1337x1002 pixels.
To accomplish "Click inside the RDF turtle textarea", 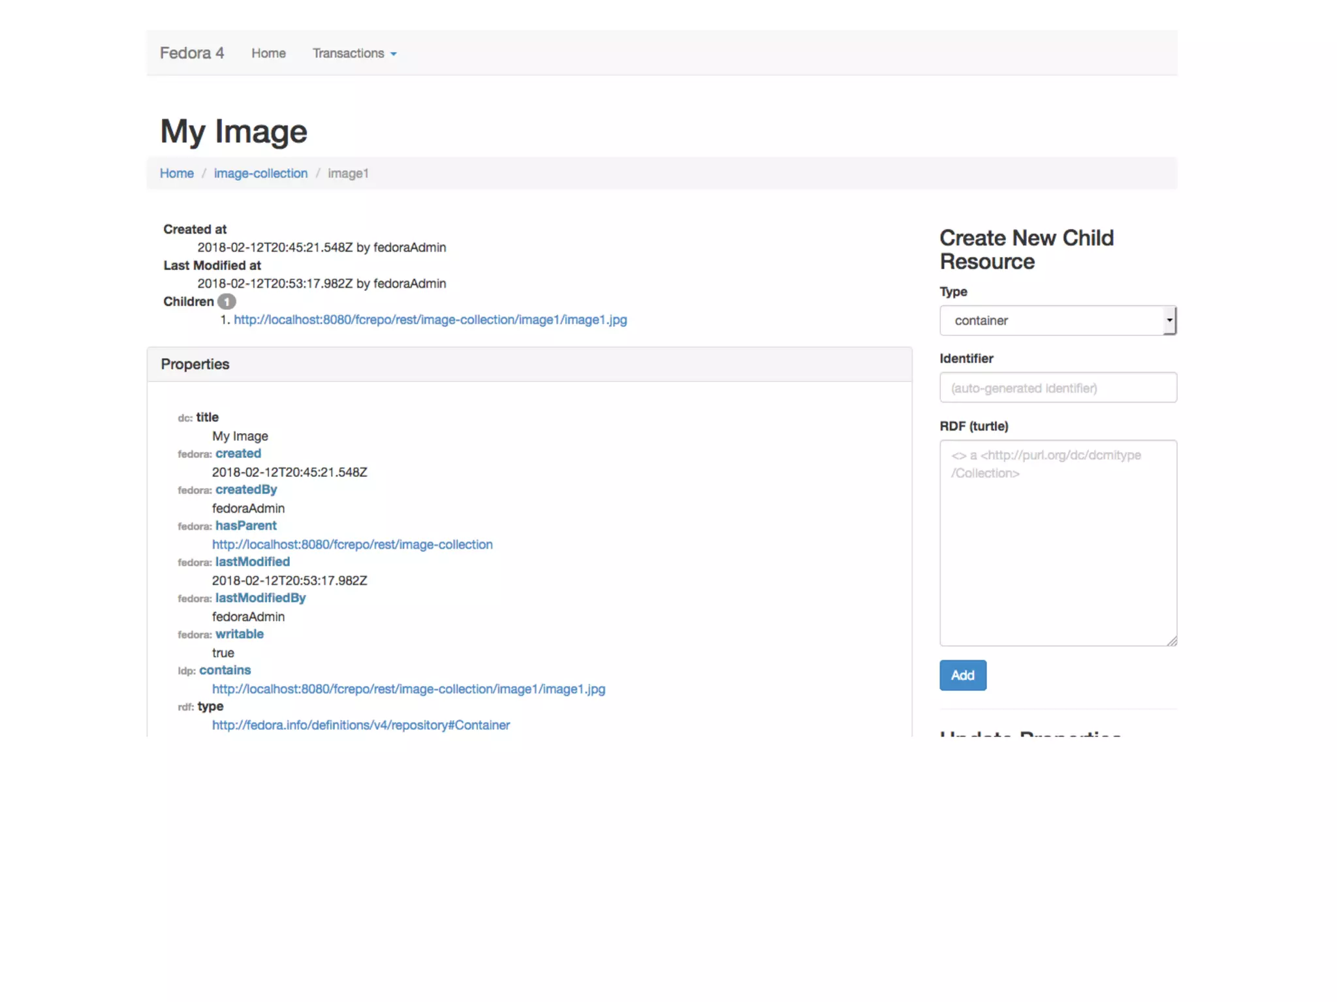I will coord(1058,554).
